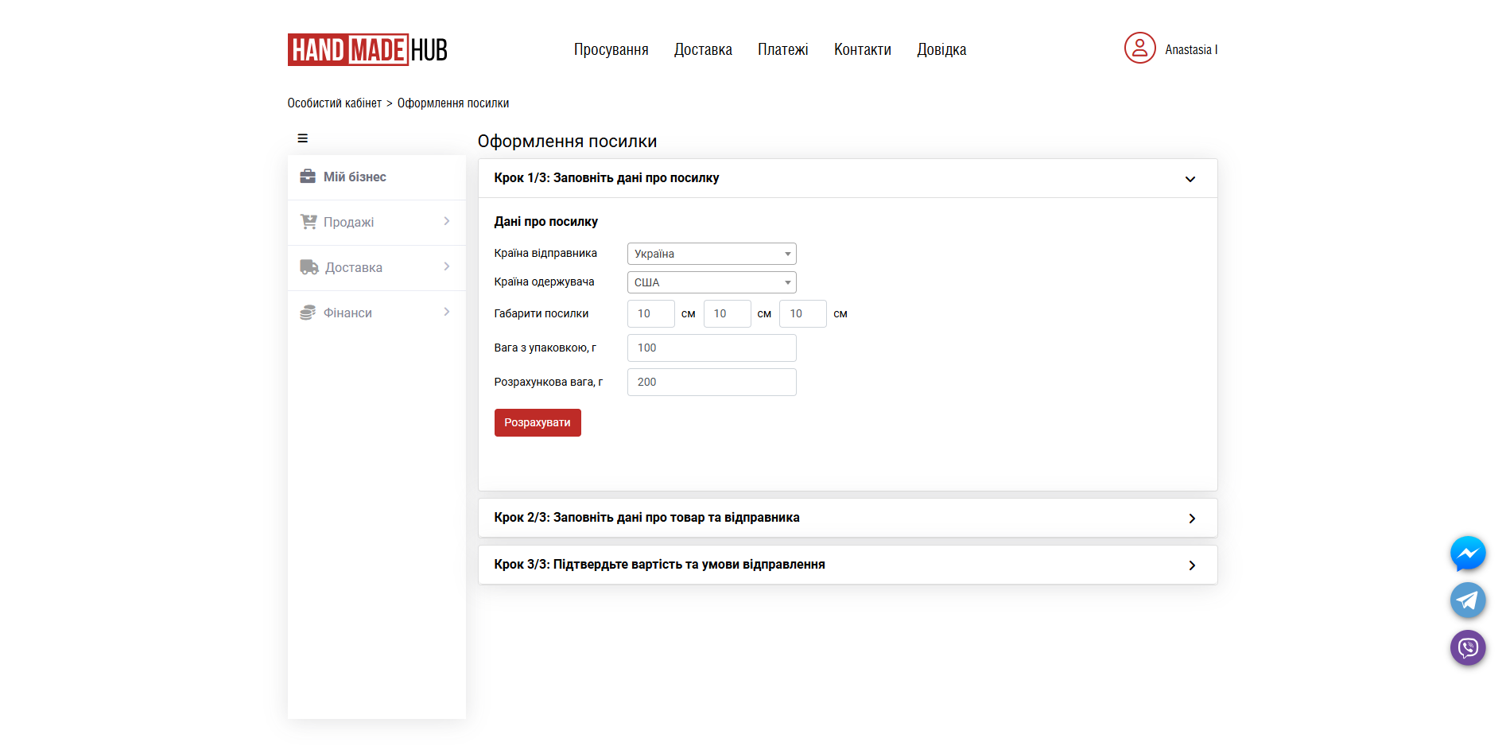
Task: Select the truck icon beside Доставка
Action: click(309, 267)
